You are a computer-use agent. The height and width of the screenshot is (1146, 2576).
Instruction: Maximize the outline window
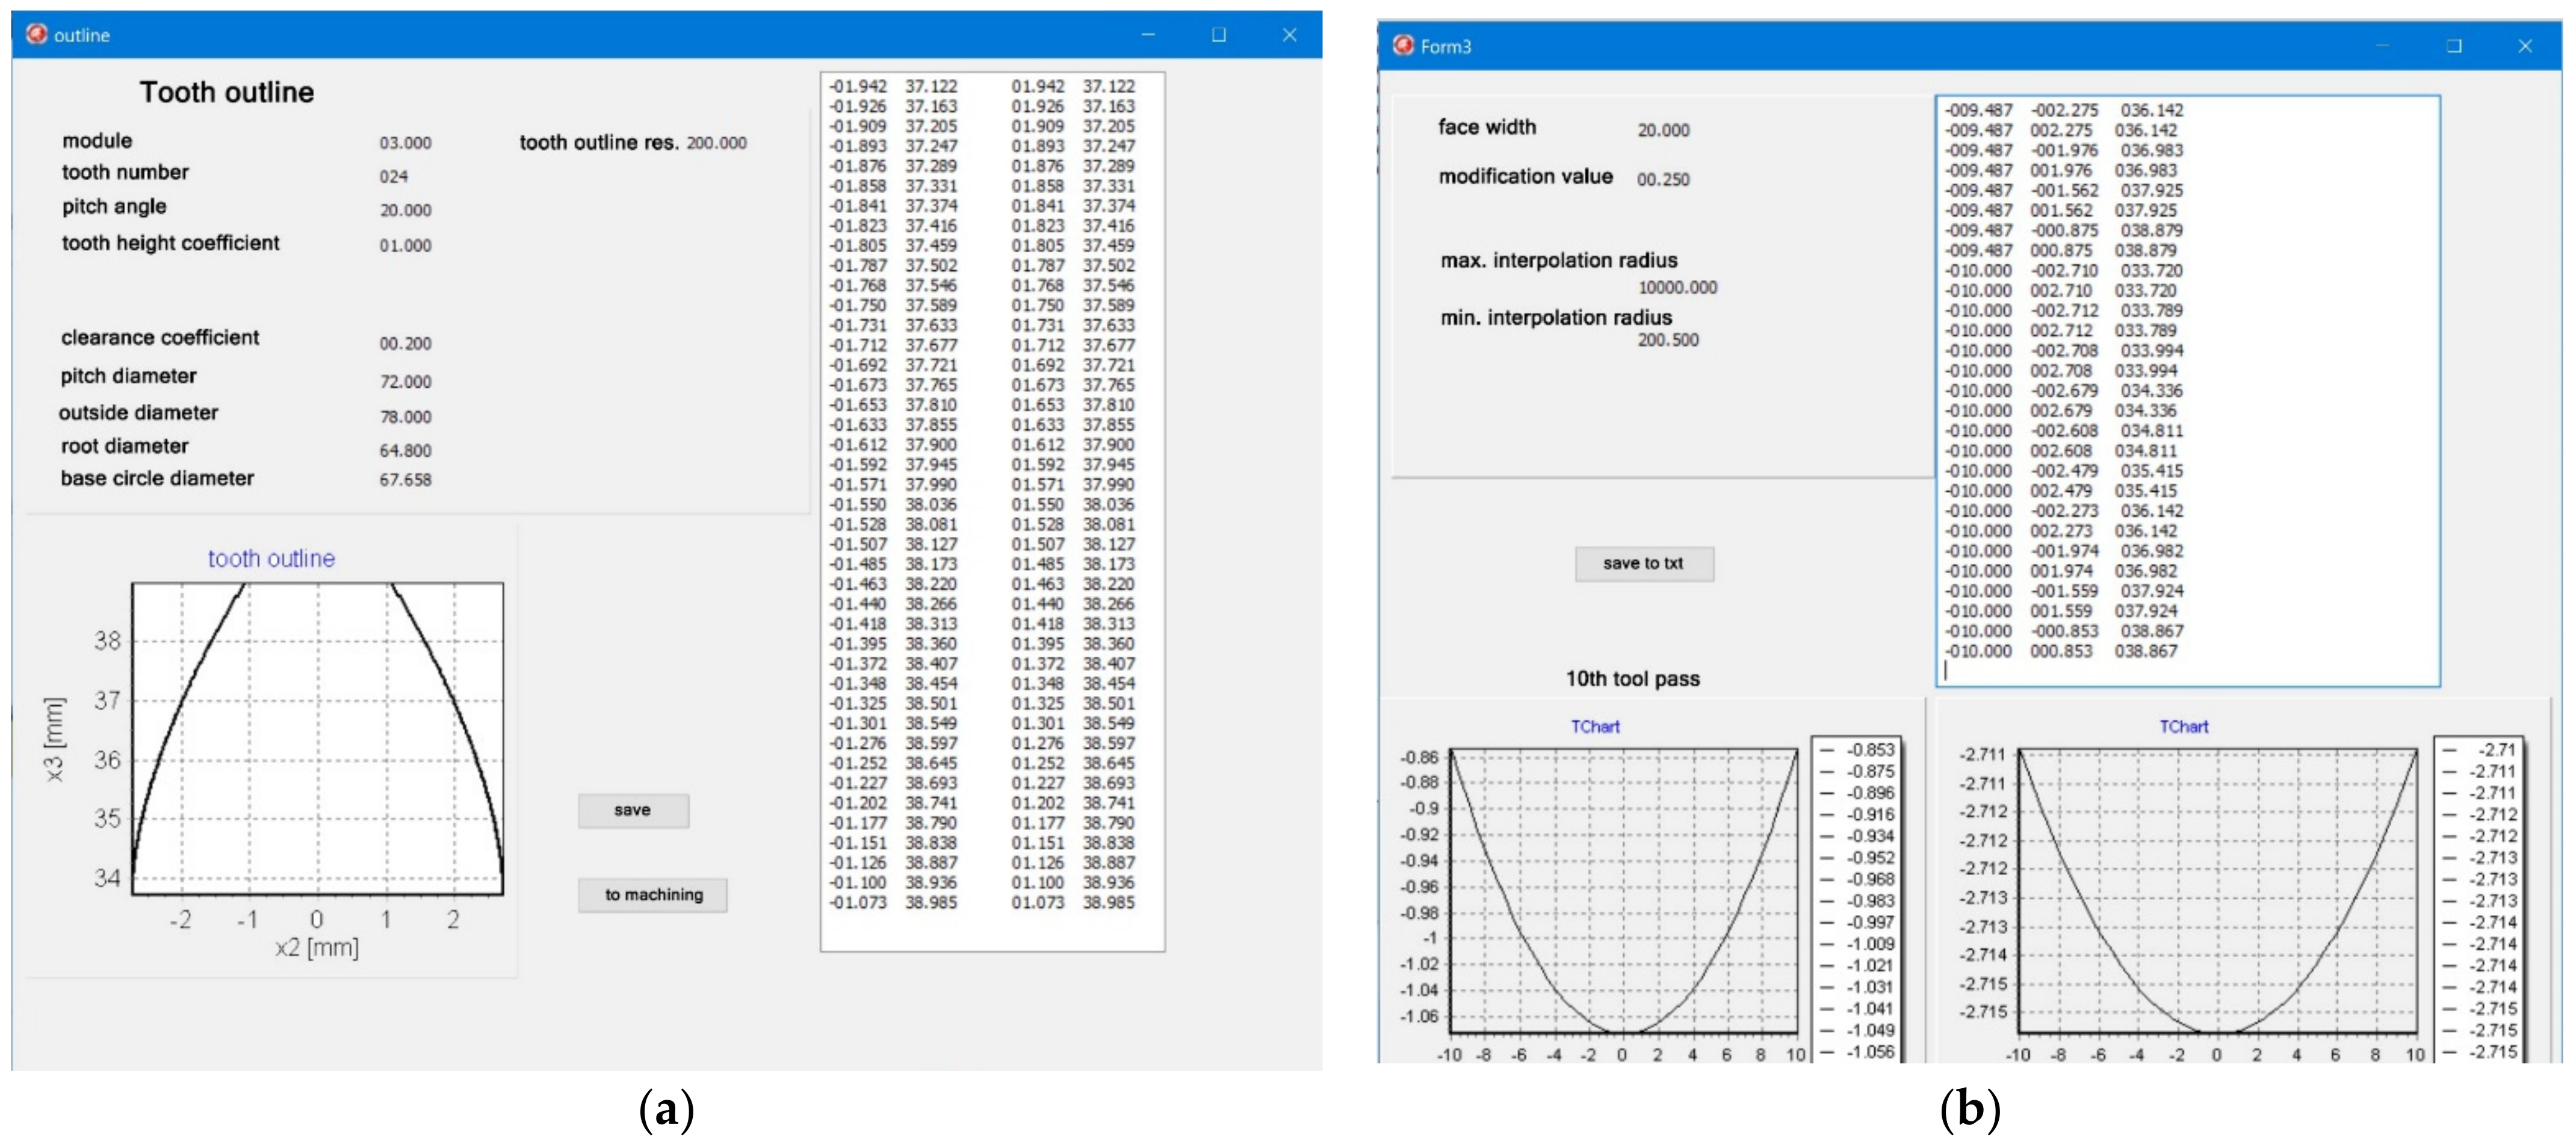1218,34
